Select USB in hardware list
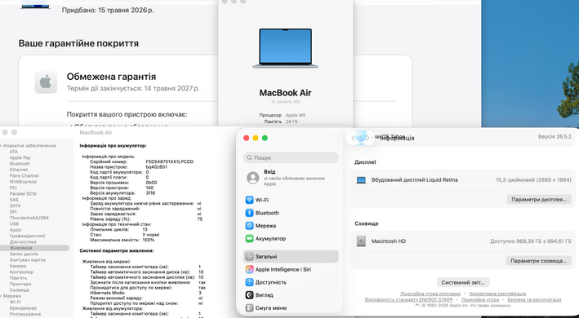 pyautogui.click(x=14, y=224)
